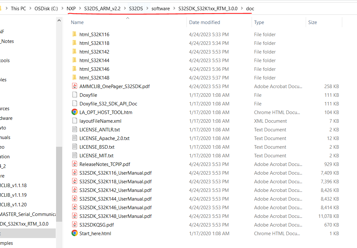Open the html_S32K148 folder icon
357x248 pixels.
(75, 78)
